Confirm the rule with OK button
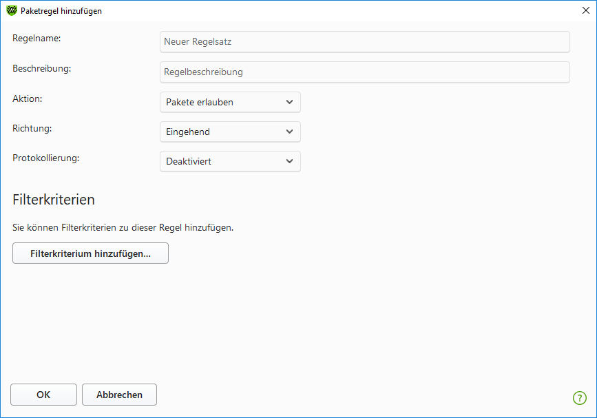The width and height of the screenshot is (597, 418). (43, 395)
